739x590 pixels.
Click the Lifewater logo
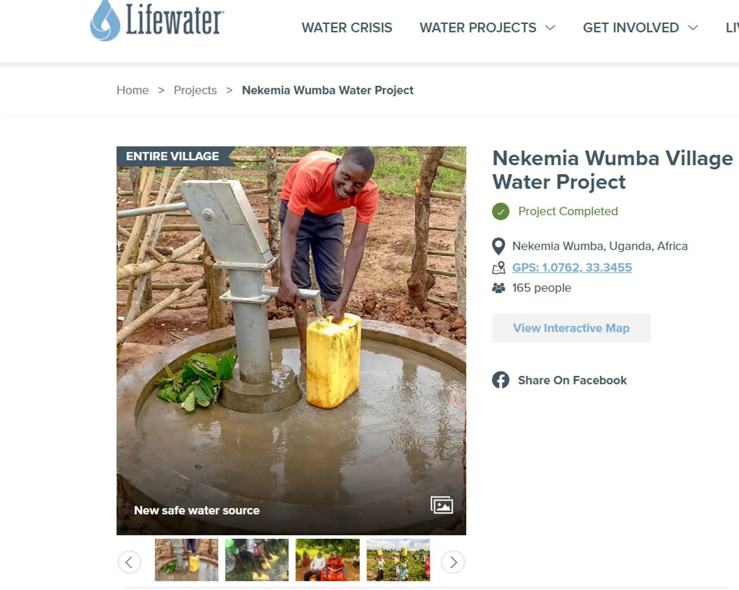[157, 21]
